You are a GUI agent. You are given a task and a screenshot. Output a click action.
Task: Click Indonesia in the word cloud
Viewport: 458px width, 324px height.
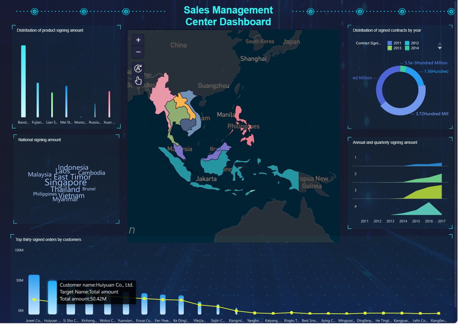73,167
